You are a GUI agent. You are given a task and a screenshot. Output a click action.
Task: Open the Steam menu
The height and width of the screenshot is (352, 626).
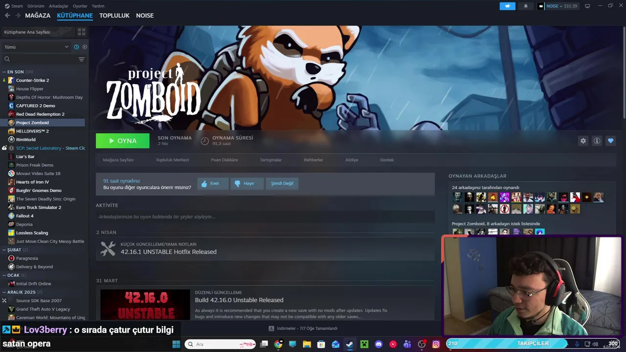14,6
